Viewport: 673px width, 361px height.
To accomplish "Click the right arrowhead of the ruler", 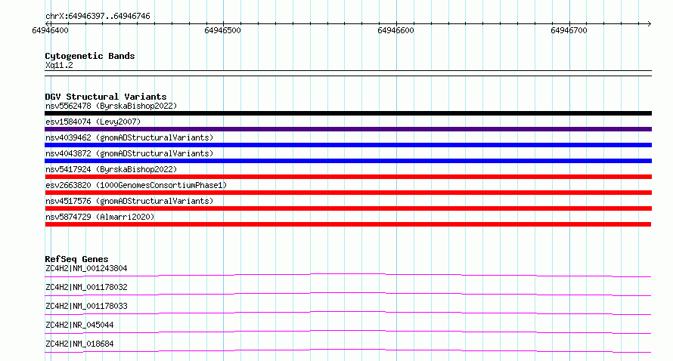I will pos(649,23).
